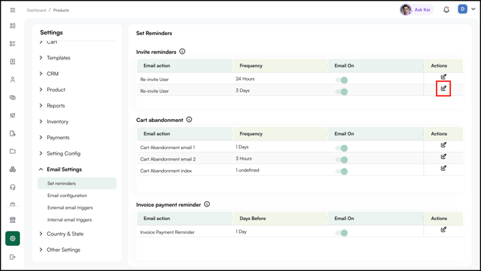Collapse the Email Settings section

tap(61, 169)
